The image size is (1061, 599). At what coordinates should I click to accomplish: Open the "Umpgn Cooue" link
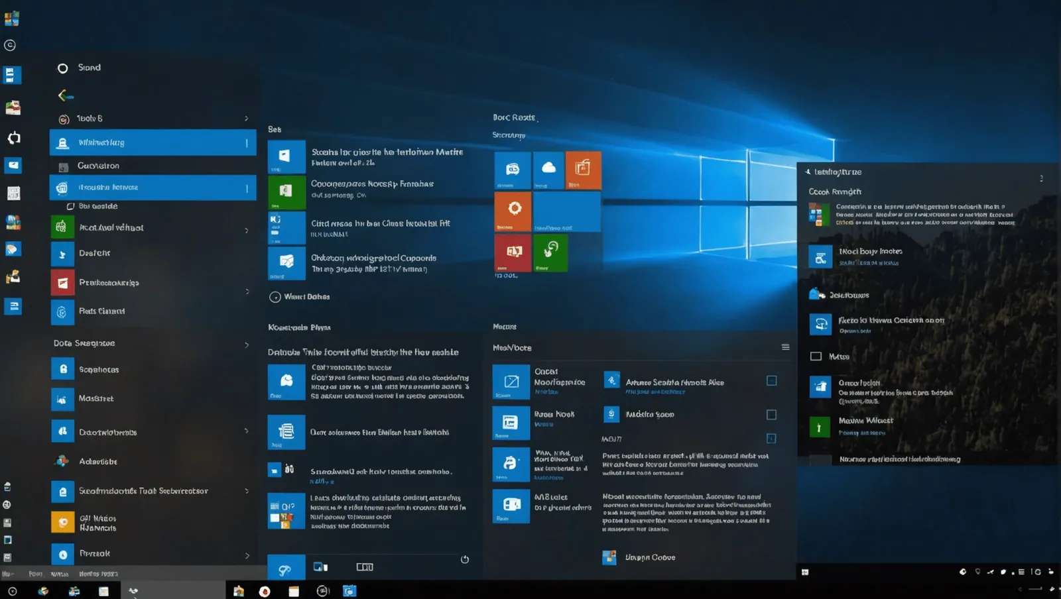click(650, 558)
